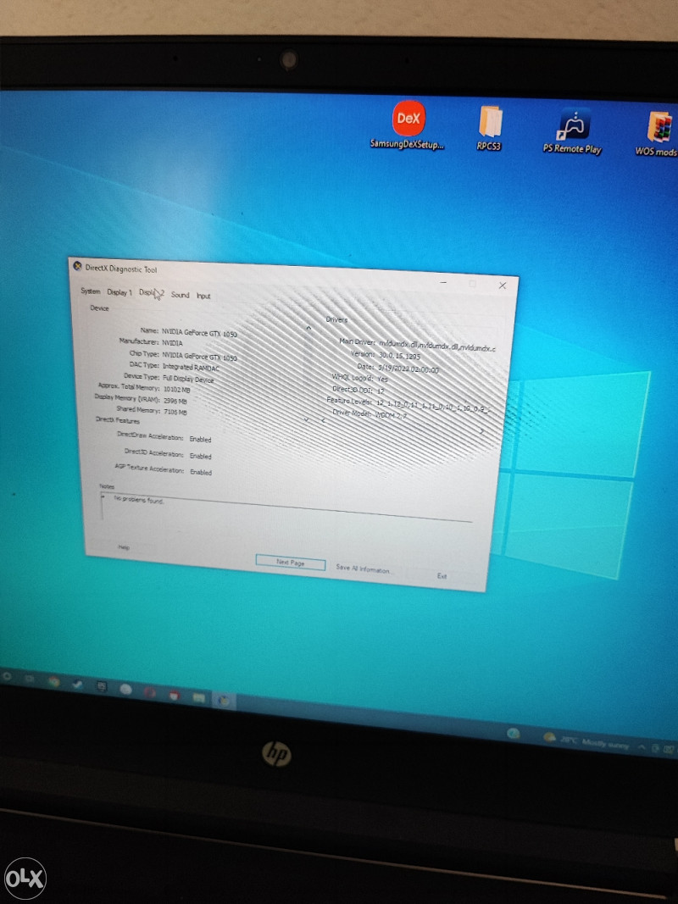Select the driver Date value 5/19/2022
The height and width of the screenshot is (904, 678).
point(408,368)
